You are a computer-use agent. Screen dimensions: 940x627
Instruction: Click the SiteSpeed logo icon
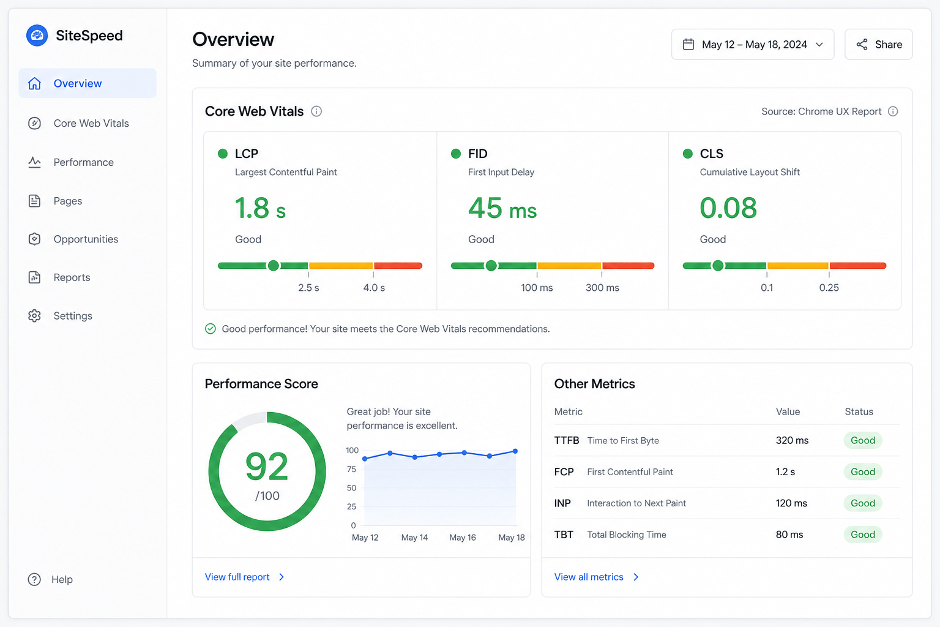tap(37, 36)
